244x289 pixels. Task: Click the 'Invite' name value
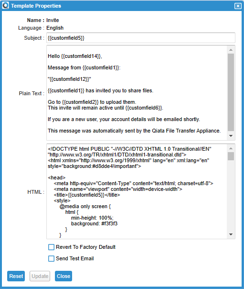point(53,20)
